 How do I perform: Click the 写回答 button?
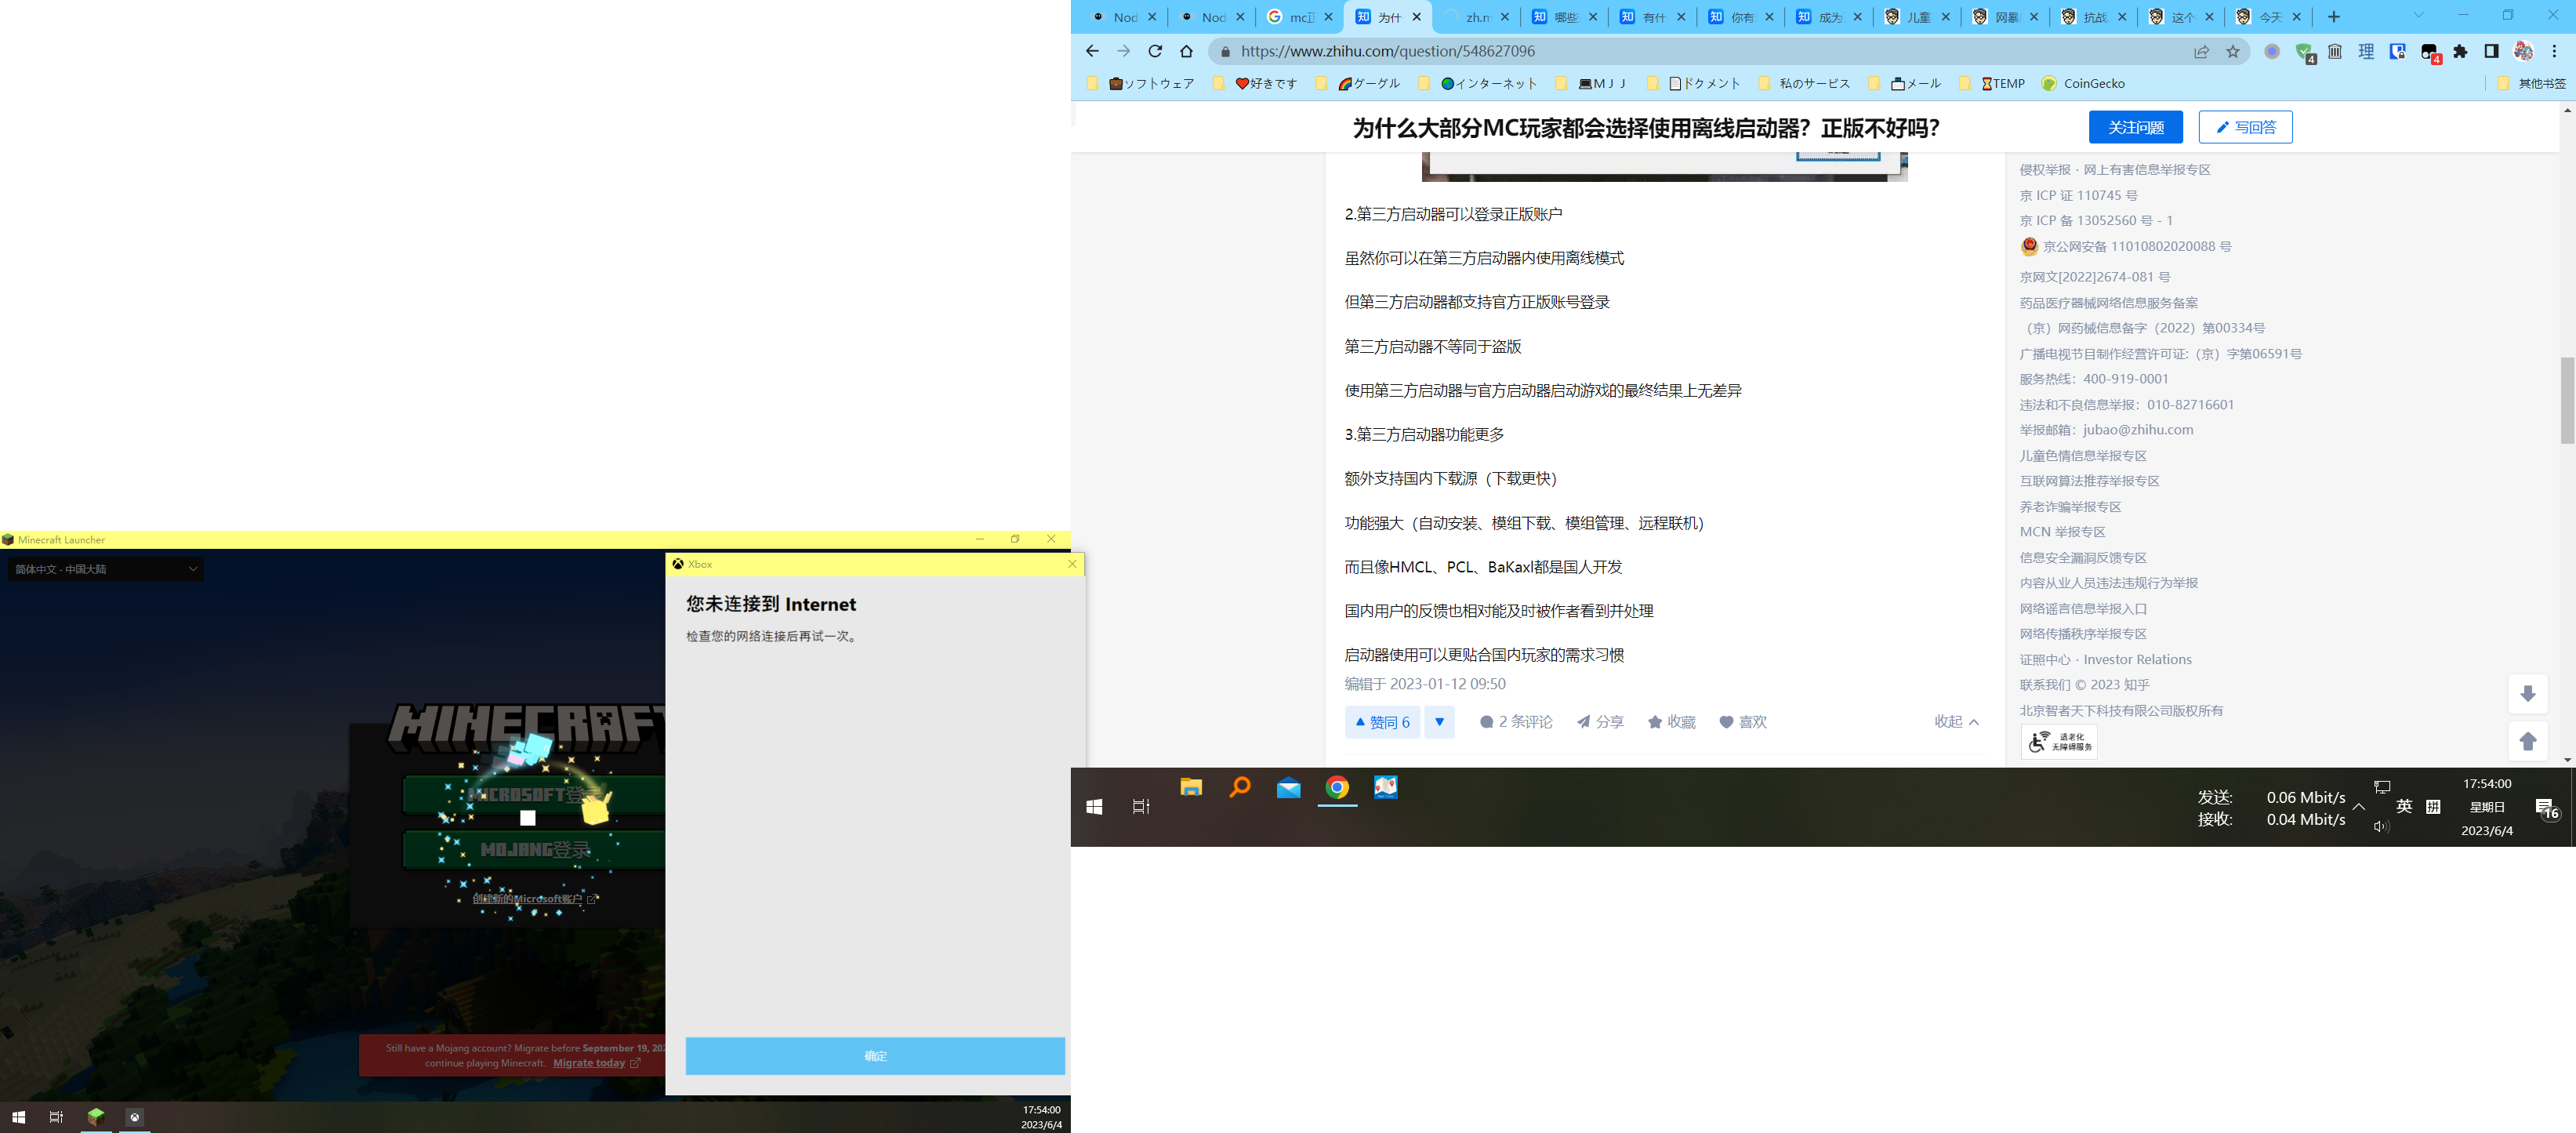click(2245, 127)
